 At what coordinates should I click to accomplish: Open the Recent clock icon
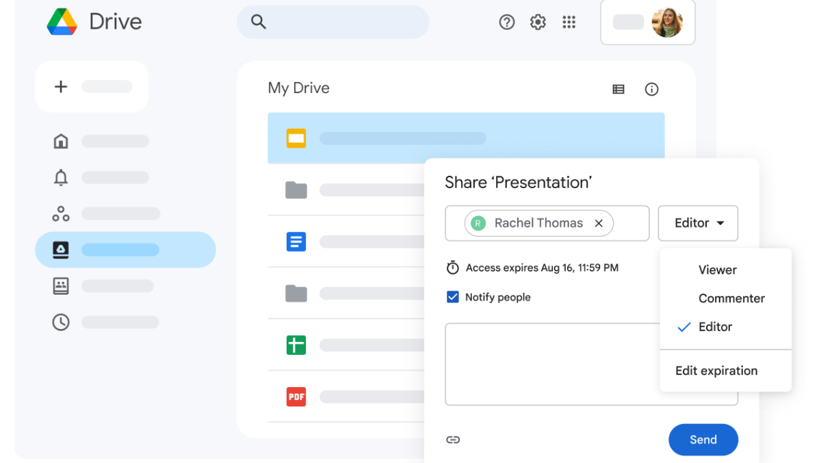click(61, 322)
